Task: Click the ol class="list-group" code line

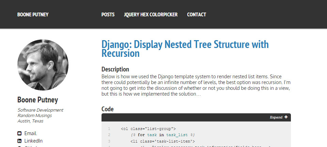Action: click(x=148, y=129)
